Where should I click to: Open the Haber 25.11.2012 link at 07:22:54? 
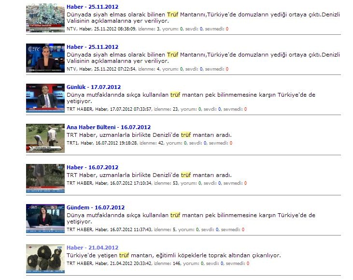(92, 47)
